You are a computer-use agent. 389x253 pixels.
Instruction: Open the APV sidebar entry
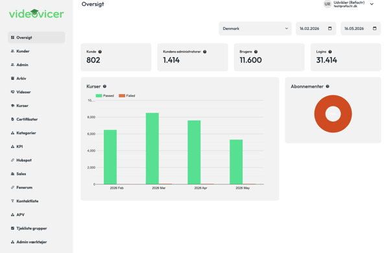click(x=36, y=215)
